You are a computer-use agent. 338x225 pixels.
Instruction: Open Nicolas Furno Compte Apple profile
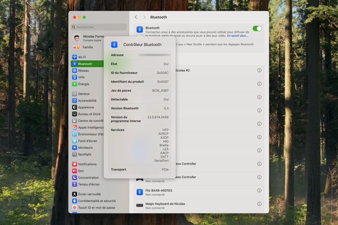88,38
